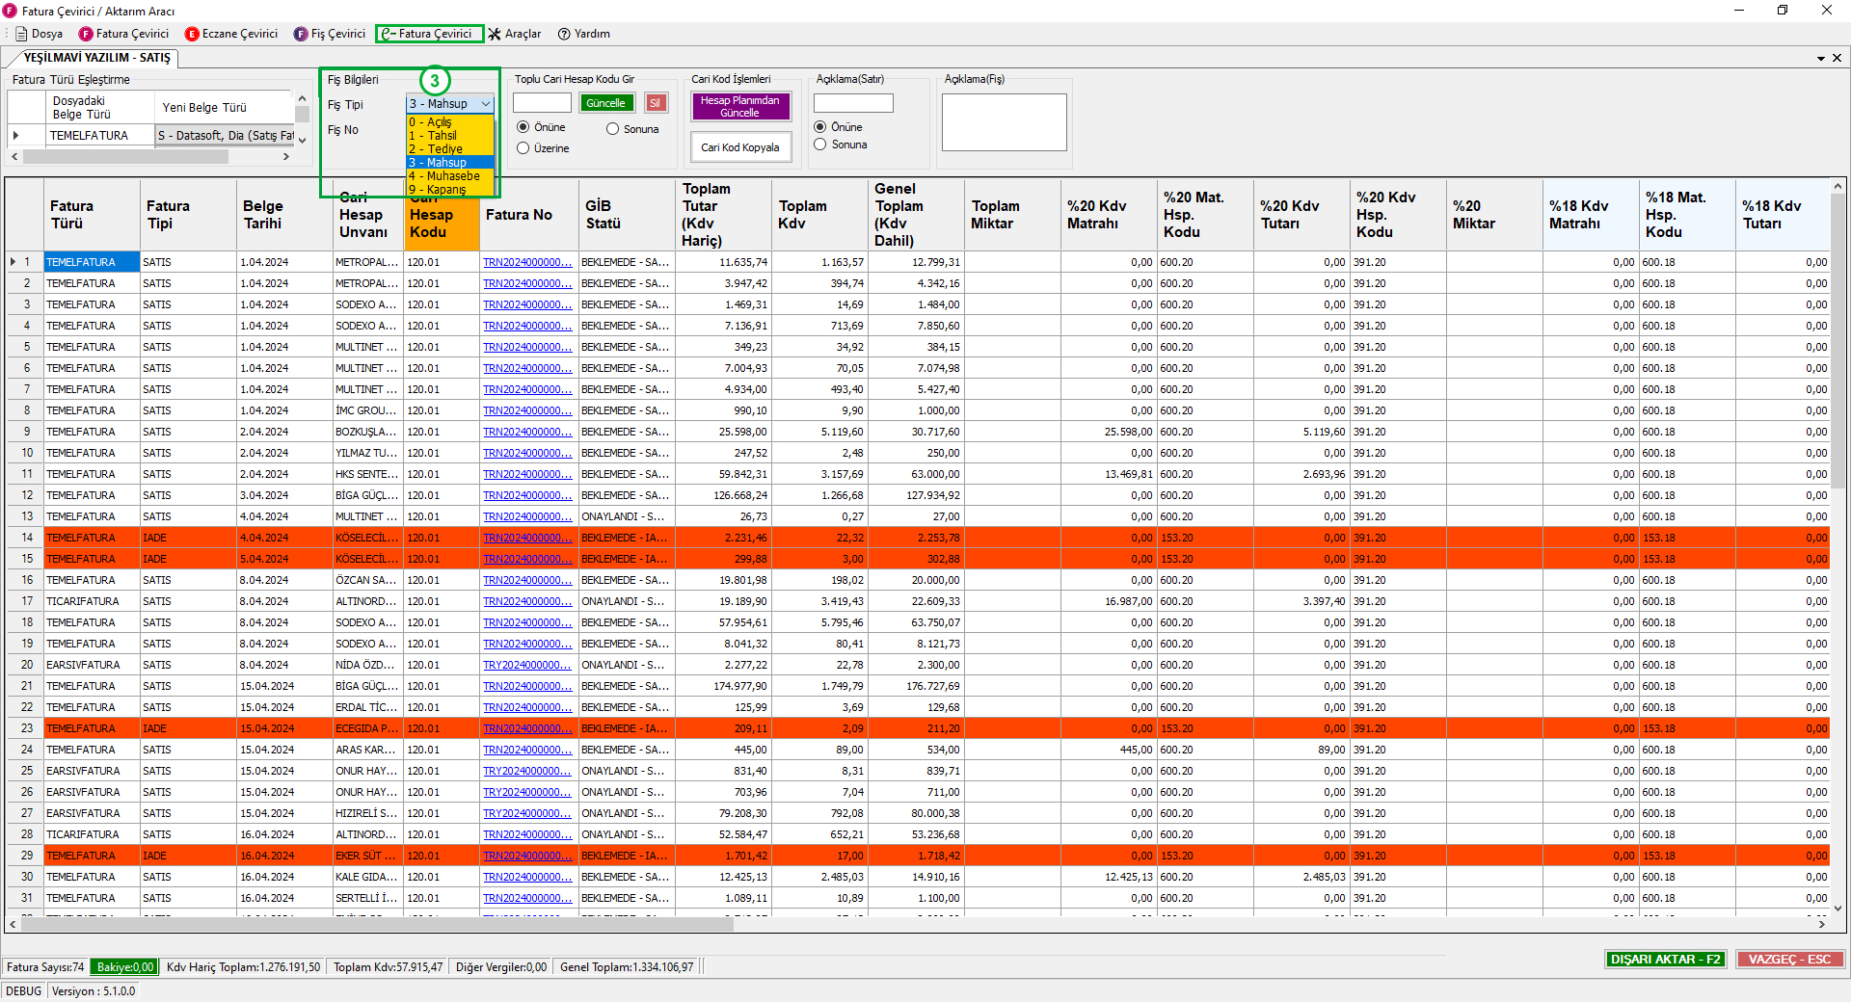This screenshot has height=1002, width=1851.
Task: Click the green Güncelle button
Action: point(606,103)
